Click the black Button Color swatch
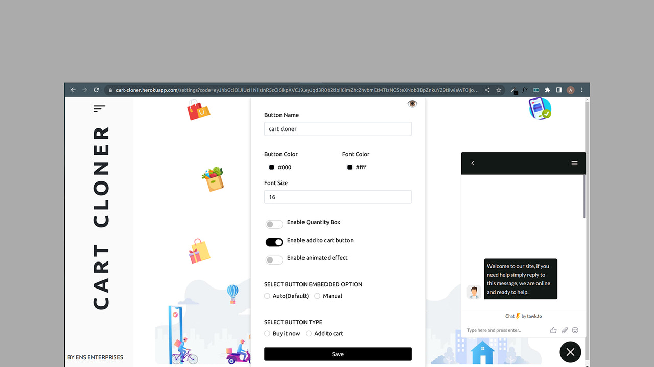Image resolution: width=654 pixels, height=367 pixels. (x=271, y=167)
